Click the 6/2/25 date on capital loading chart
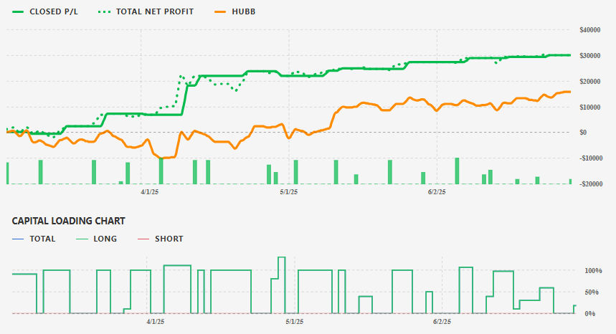Screen dimensions: 616x334 point(442,321)
